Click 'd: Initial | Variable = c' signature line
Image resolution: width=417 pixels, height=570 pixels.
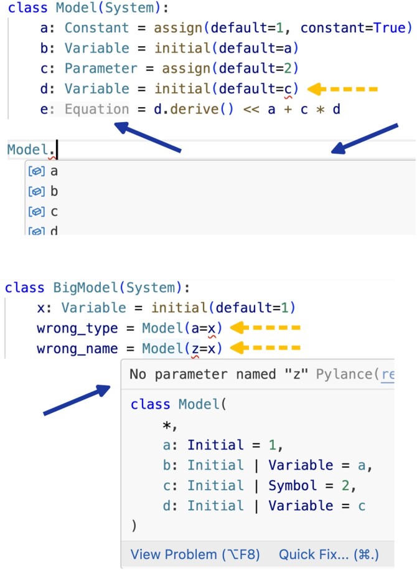click(x=264, y=506)
